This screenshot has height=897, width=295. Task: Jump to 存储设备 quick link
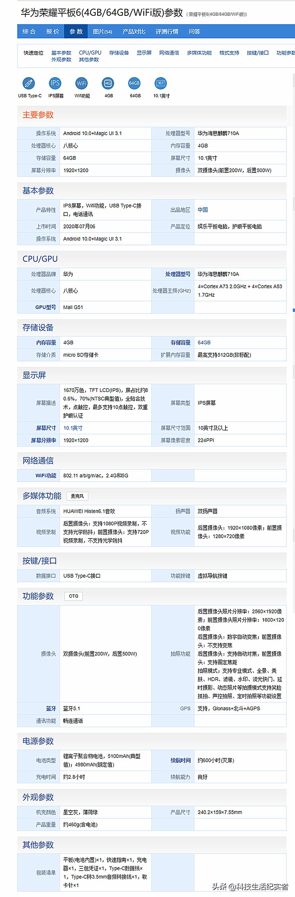tap(119, 53)
